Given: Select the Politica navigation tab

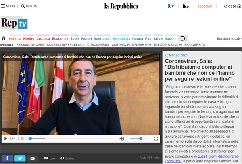Looking at the screenshot, I should (15, 38).
